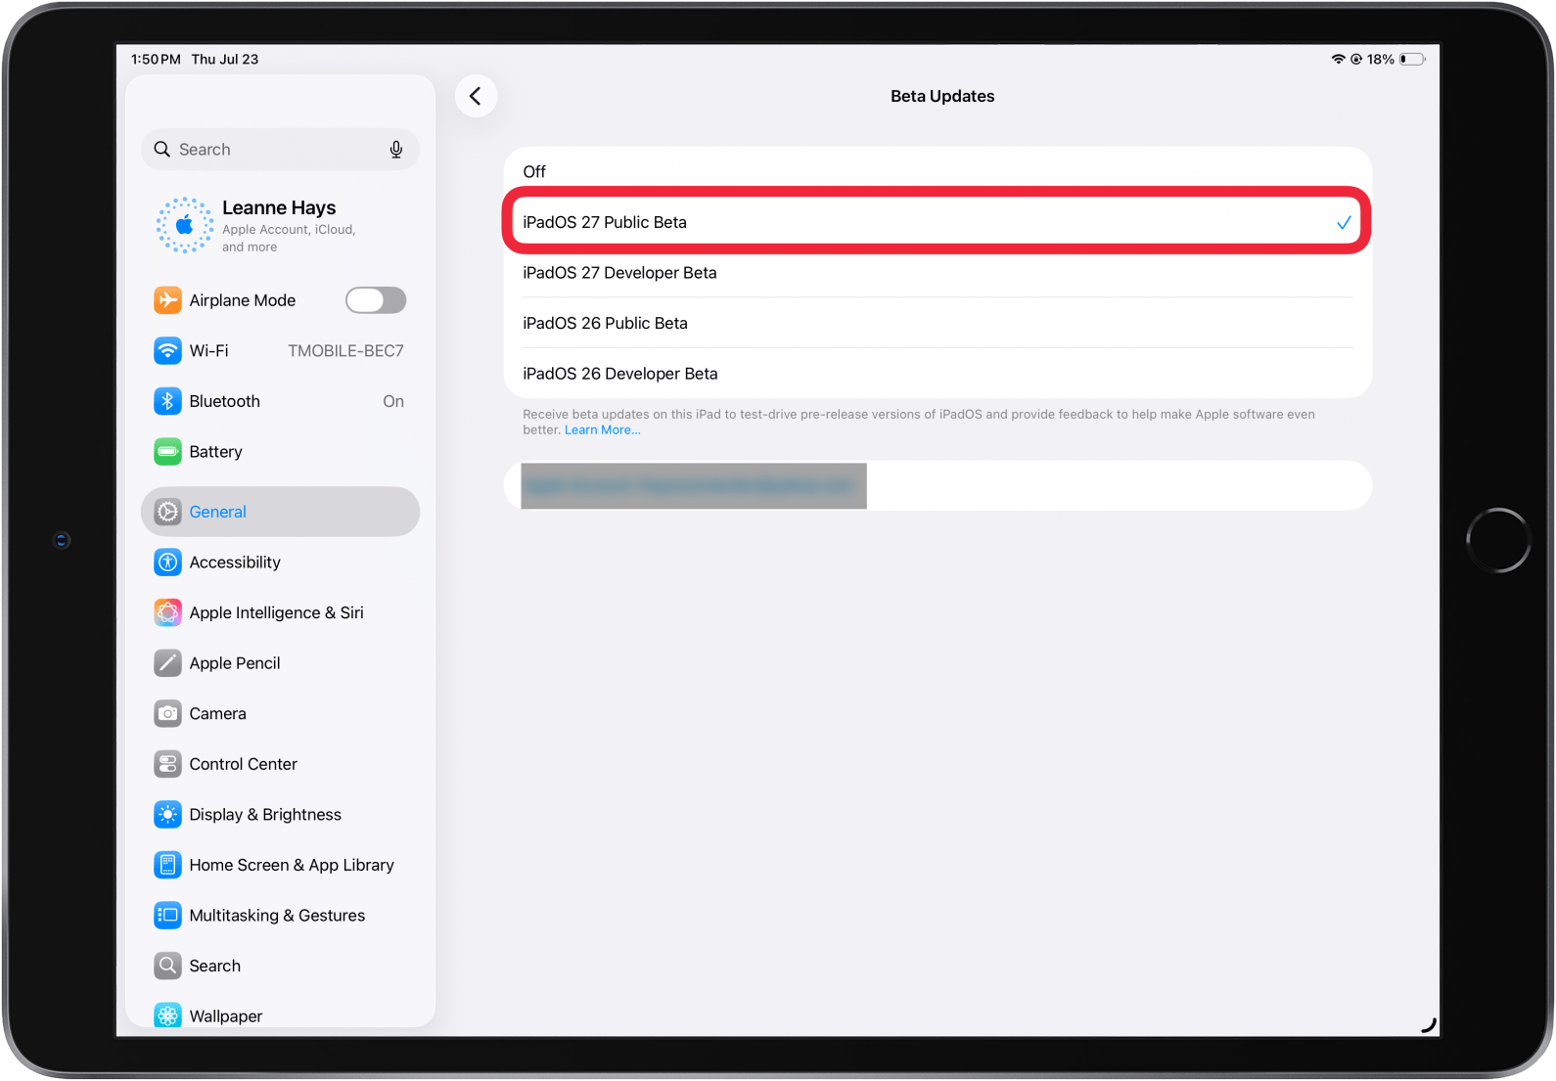Tap the Search field in sidebar
Viewport: 1556px width, 1081px height.
point(280,150)
